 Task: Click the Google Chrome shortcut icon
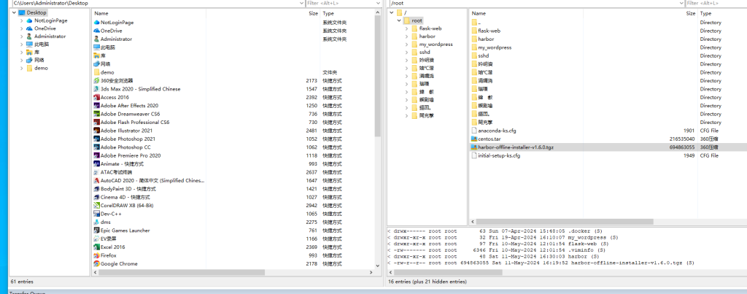coord(96,263)
